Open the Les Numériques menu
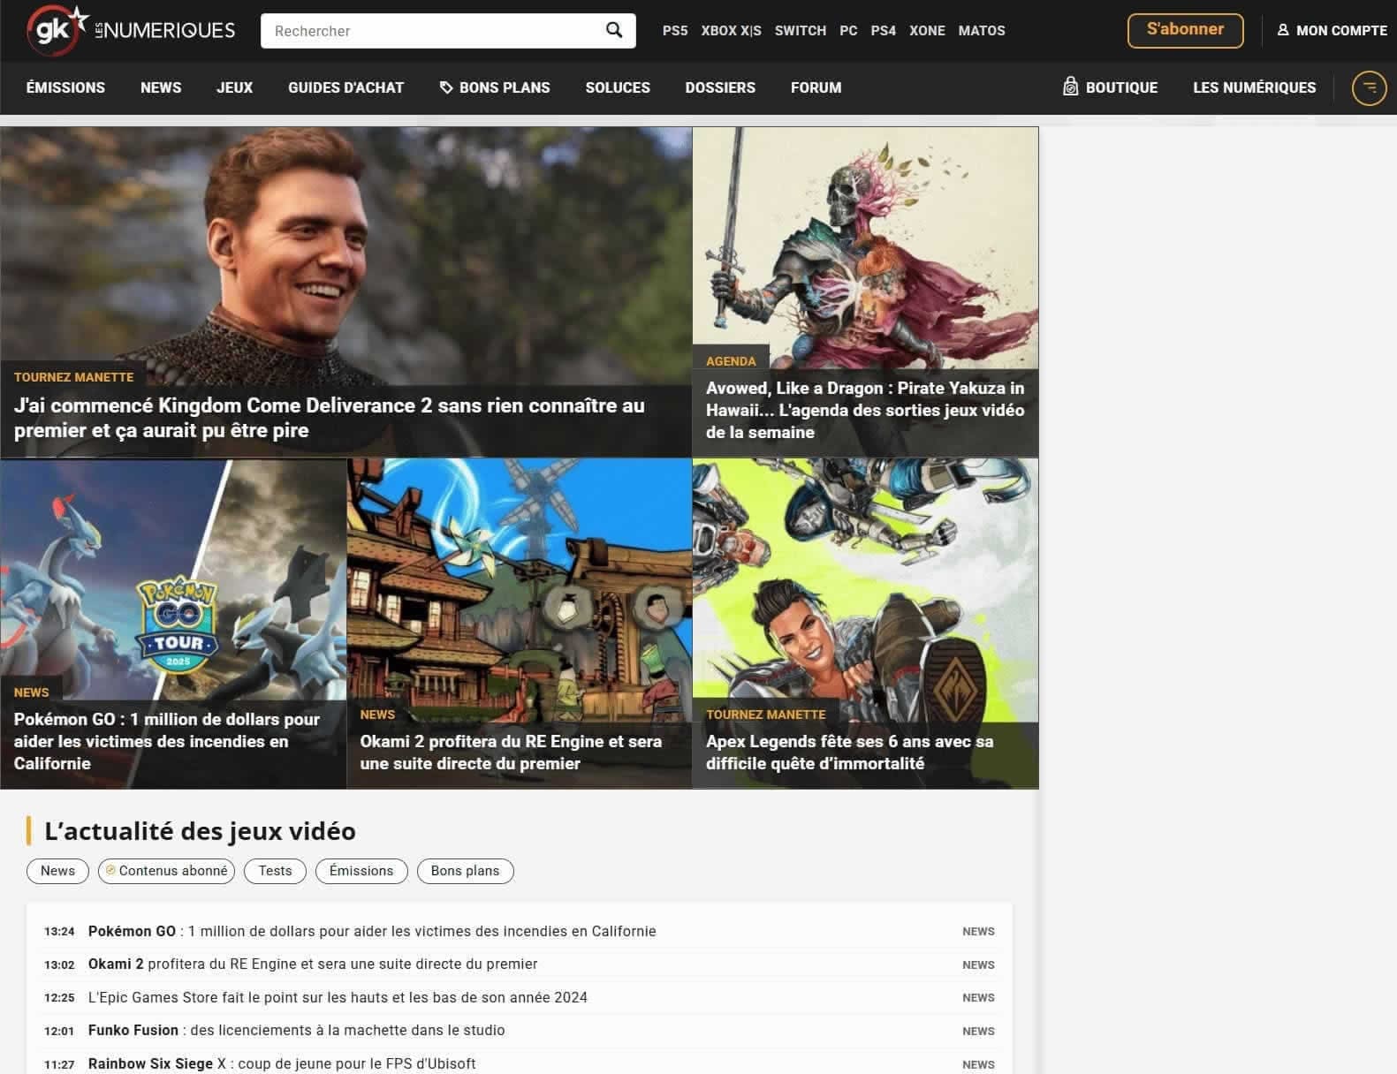This screenshot has height=1074, width=1397. 1254,87
